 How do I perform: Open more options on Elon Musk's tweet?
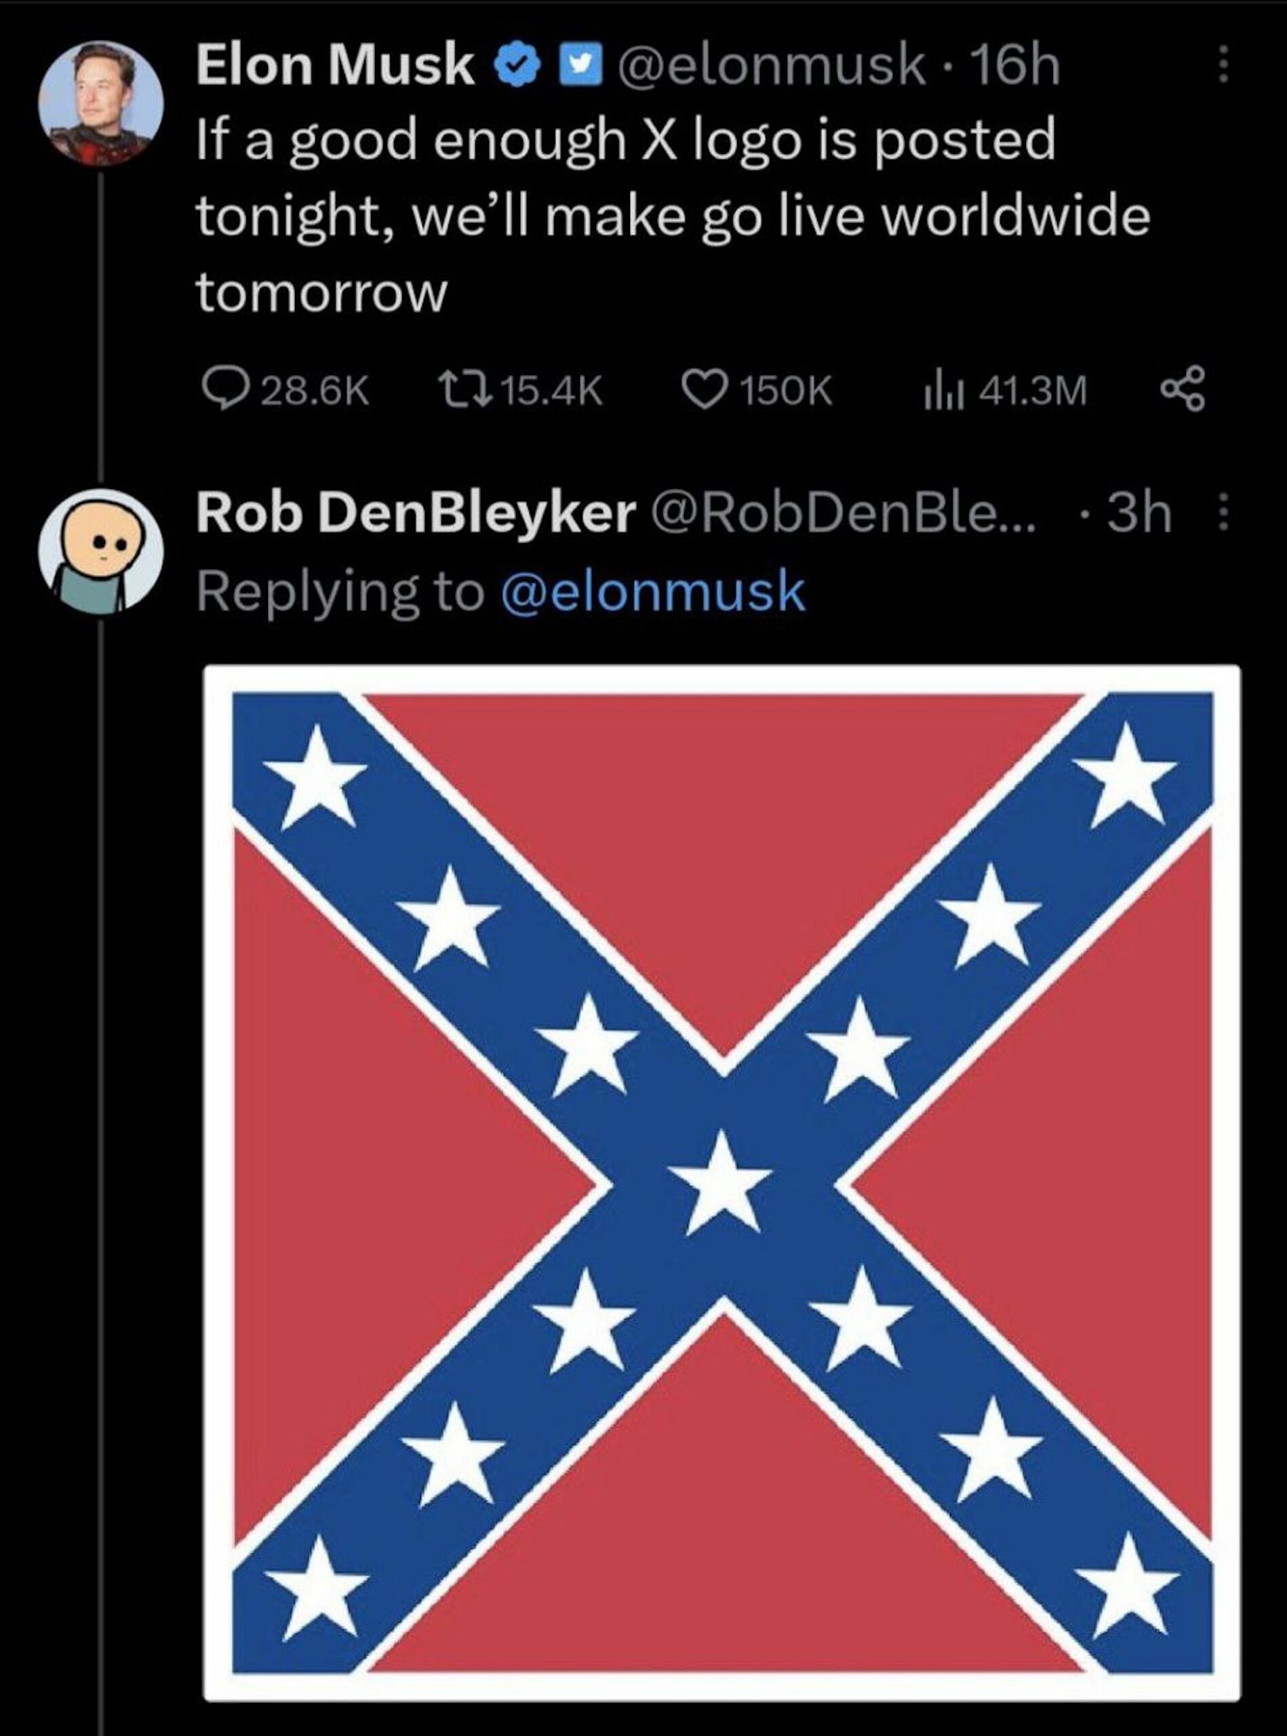click(x=1223, y=64)
